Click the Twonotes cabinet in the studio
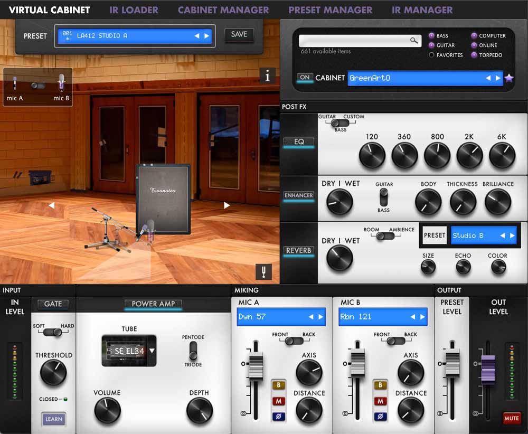The width and height of the screenshot is (528, 434). pyautogui.click(x=163, y=199)
